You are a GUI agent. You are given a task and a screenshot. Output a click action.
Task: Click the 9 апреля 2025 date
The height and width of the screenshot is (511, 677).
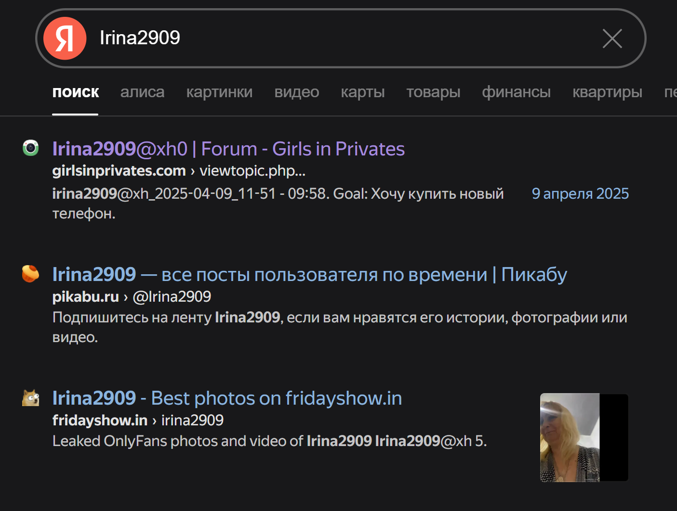580,193
